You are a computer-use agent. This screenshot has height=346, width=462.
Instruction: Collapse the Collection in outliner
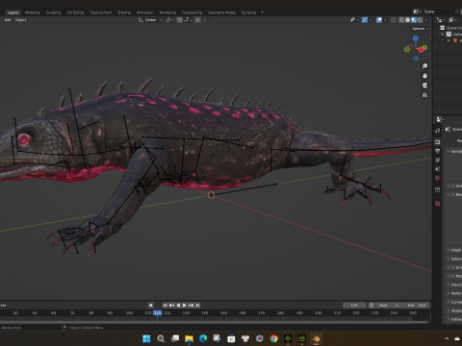[x=443, y=34]
